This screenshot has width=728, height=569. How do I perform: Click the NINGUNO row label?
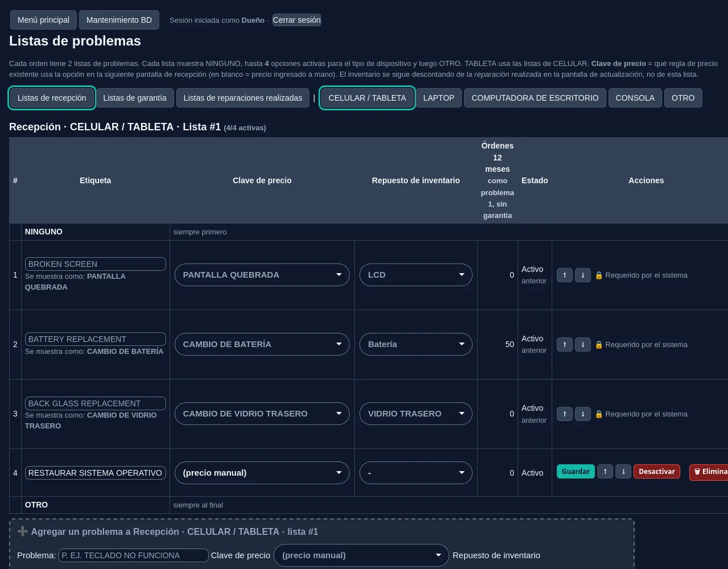click(x=44, y=232)
